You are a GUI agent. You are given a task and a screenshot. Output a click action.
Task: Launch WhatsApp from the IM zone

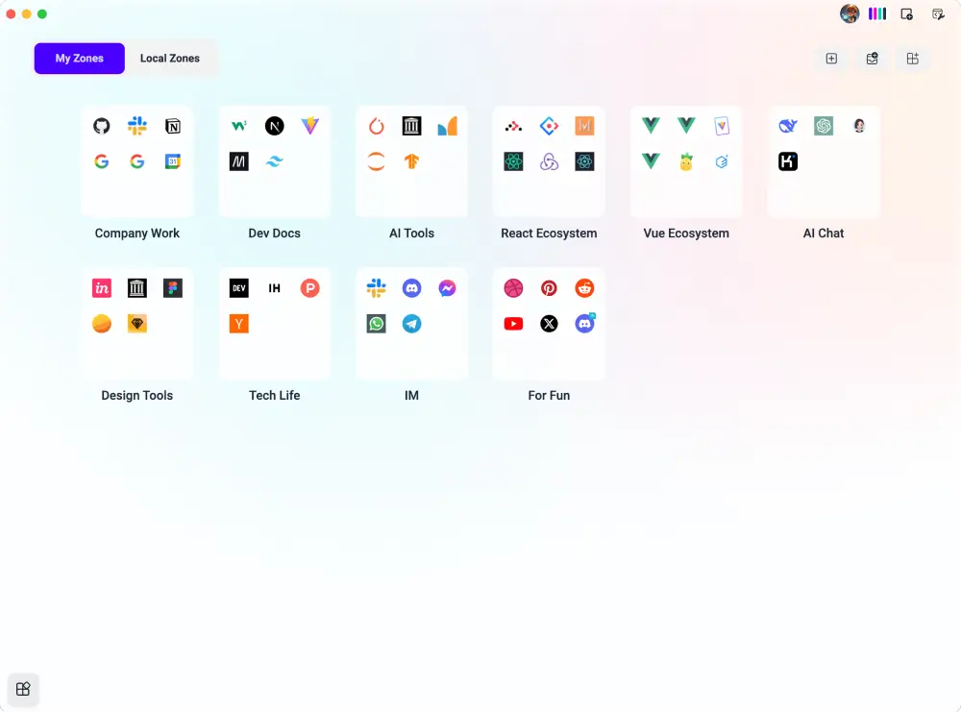[x=377, y=324]
